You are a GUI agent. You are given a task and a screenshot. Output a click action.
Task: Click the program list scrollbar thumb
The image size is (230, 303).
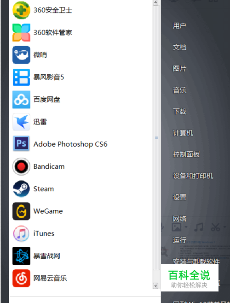[156, 138]
